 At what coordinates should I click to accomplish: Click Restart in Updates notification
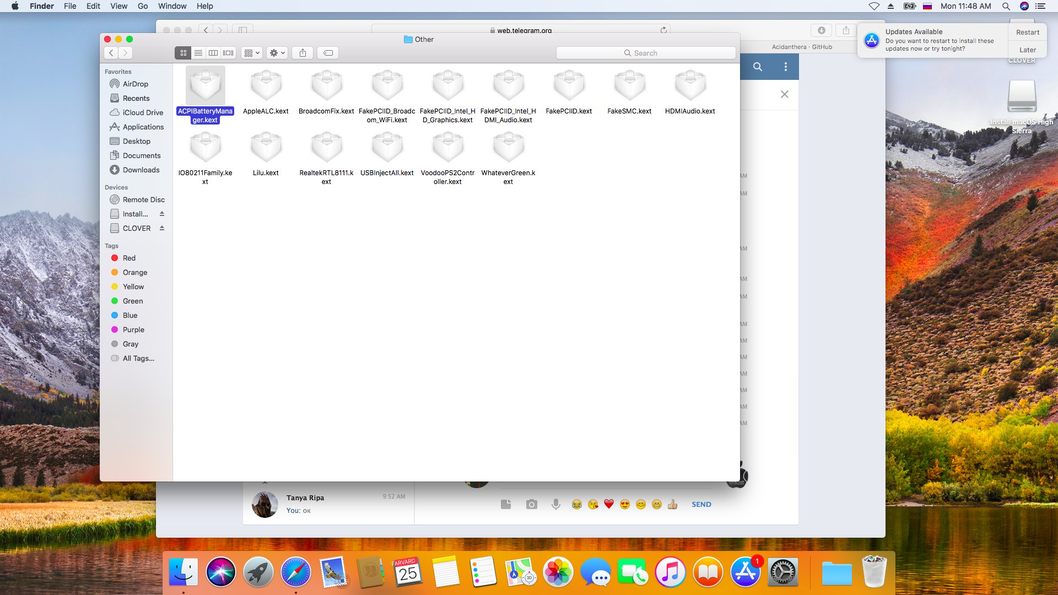1028,32
